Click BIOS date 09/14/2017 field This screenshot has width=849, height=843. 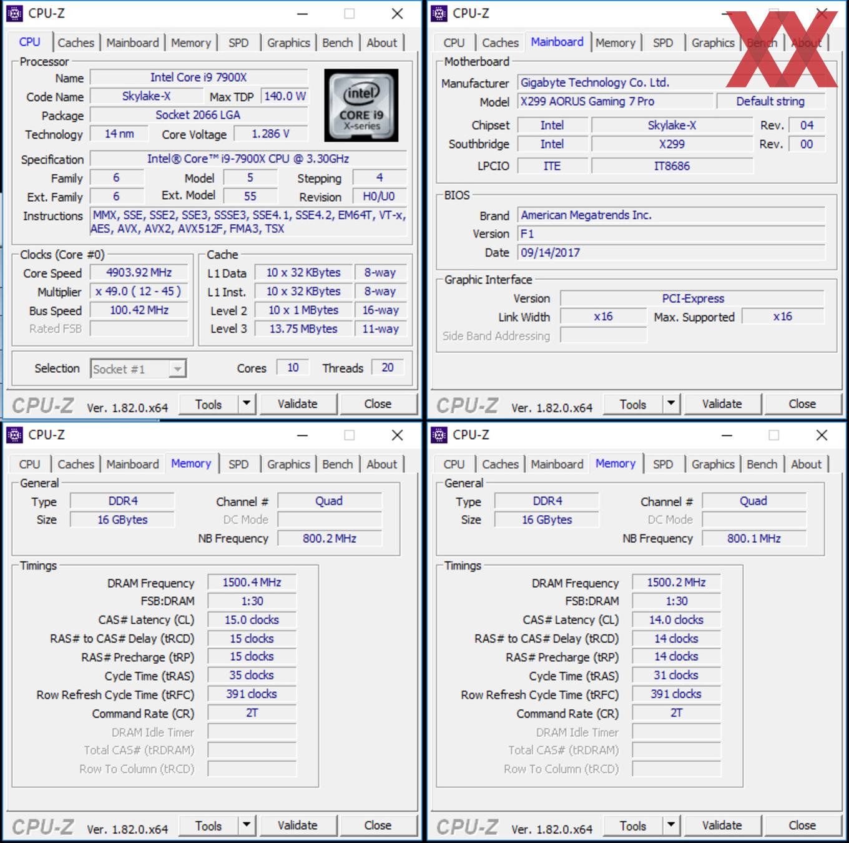(x=672, y=252)
